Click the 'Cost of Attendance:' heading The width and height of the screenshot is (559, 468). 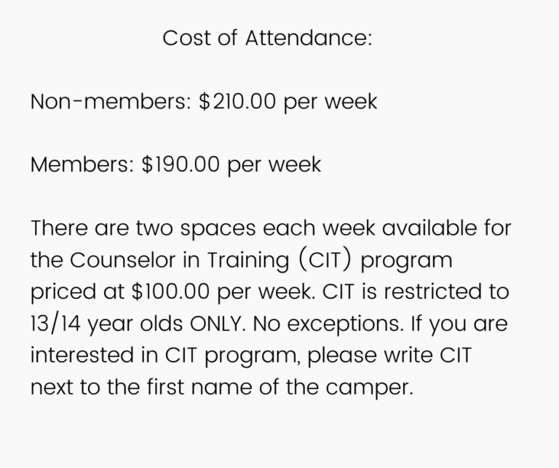coord(267,38)
